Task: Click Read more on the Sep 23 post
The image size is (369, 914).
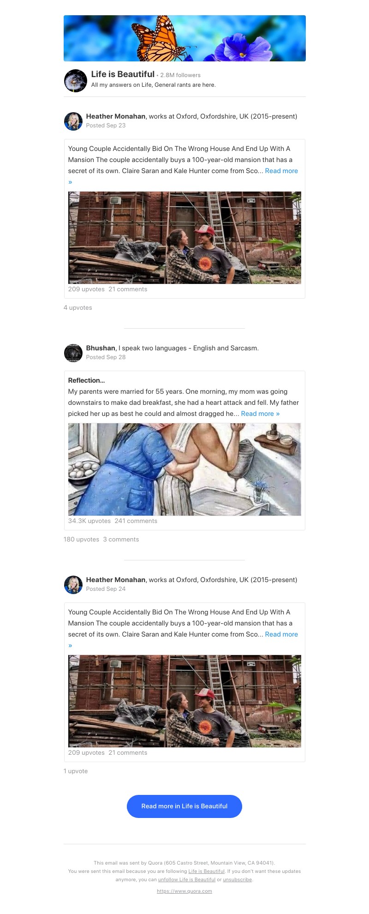Action: (281, 171)
